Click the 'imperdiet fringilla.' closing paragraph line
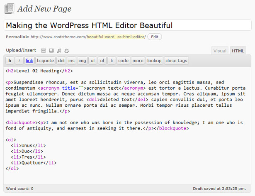The image size is (255, 196). [38, 111]
